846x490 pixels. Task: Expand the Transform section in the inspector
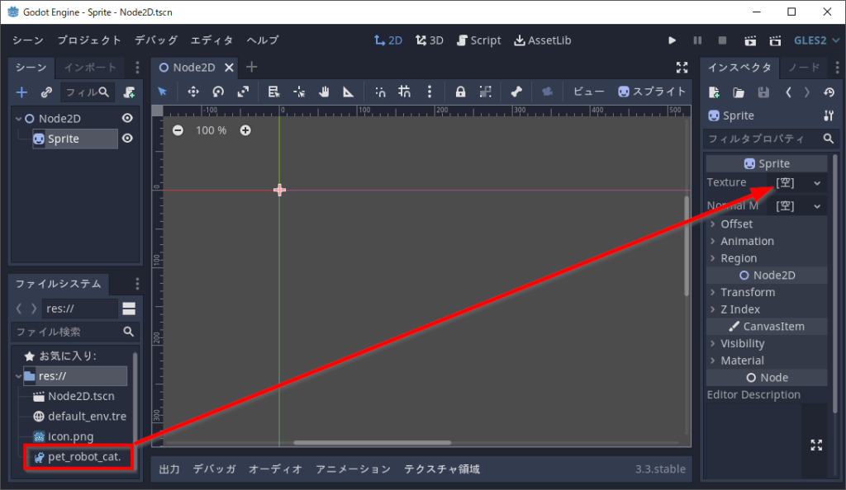(x=747, y=292)
